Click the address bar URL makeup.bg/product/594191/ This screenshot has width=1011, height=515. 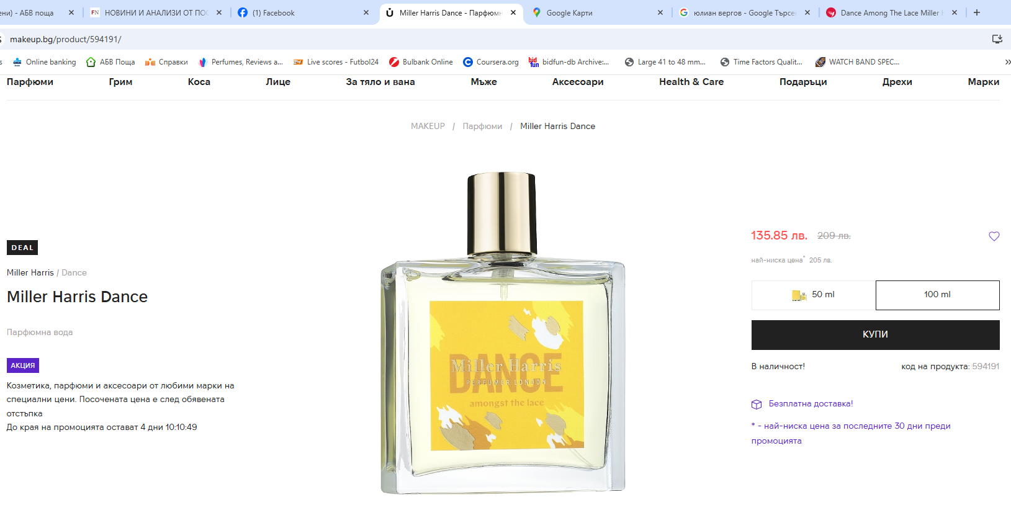pos(65,39)
